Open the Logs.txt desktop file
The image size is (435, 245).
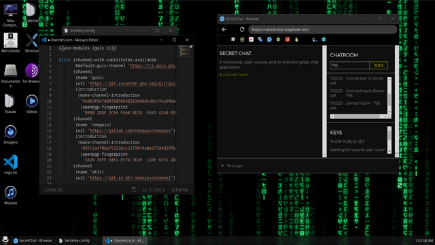pyautogui.click(x=11, y=165)
